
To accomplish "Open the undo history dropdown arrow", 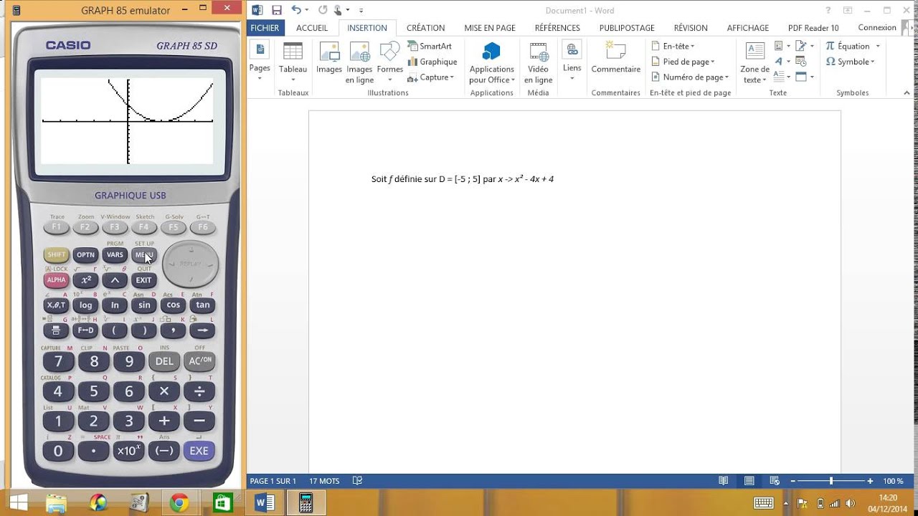I will [x=306, y=10].
